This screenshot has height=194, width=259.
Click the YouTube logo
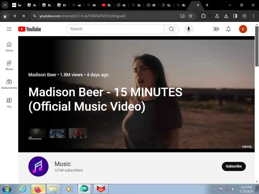click(30, 29)
